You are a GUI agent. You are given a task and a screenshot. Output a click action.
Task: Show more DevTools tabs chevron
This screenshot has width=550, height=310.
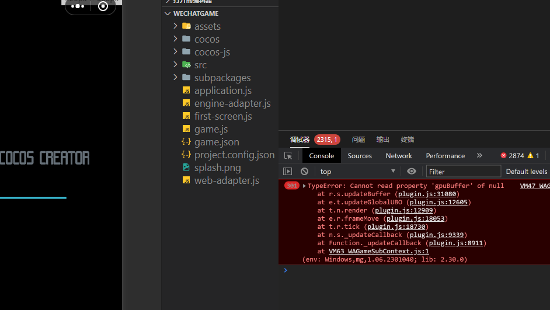coord(479,156)
